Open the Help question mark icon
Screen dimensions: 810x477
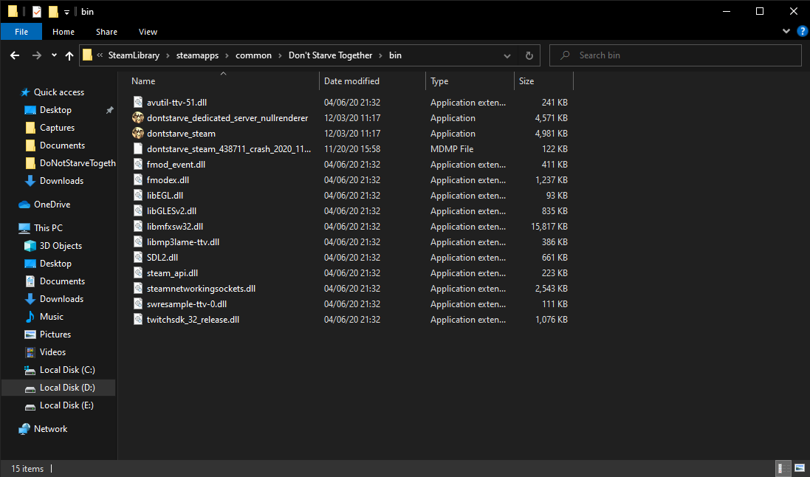(x=802, y=32)
